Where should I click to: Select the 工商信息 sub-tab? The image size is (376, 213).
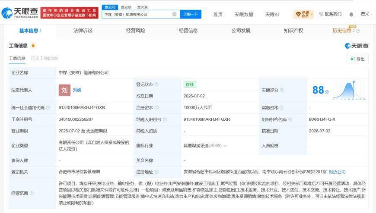click(x=17, y=58)
